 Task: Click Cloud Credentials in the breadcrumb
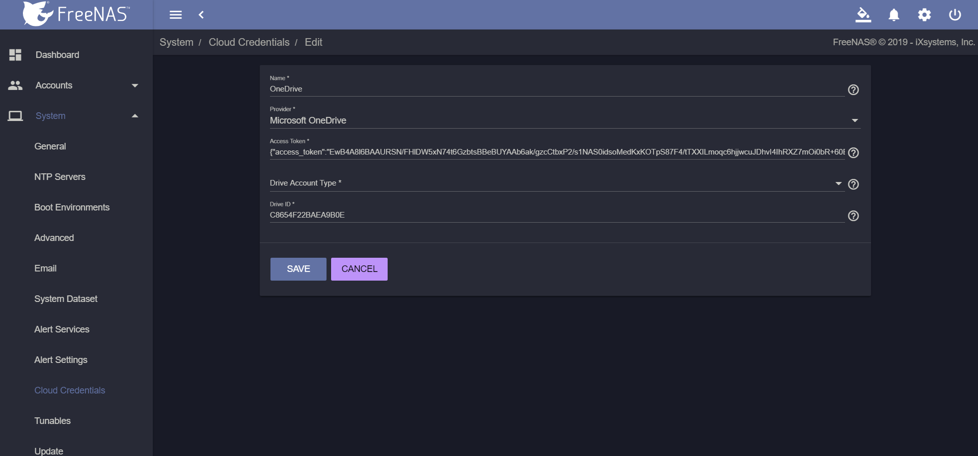click(249, 42)
